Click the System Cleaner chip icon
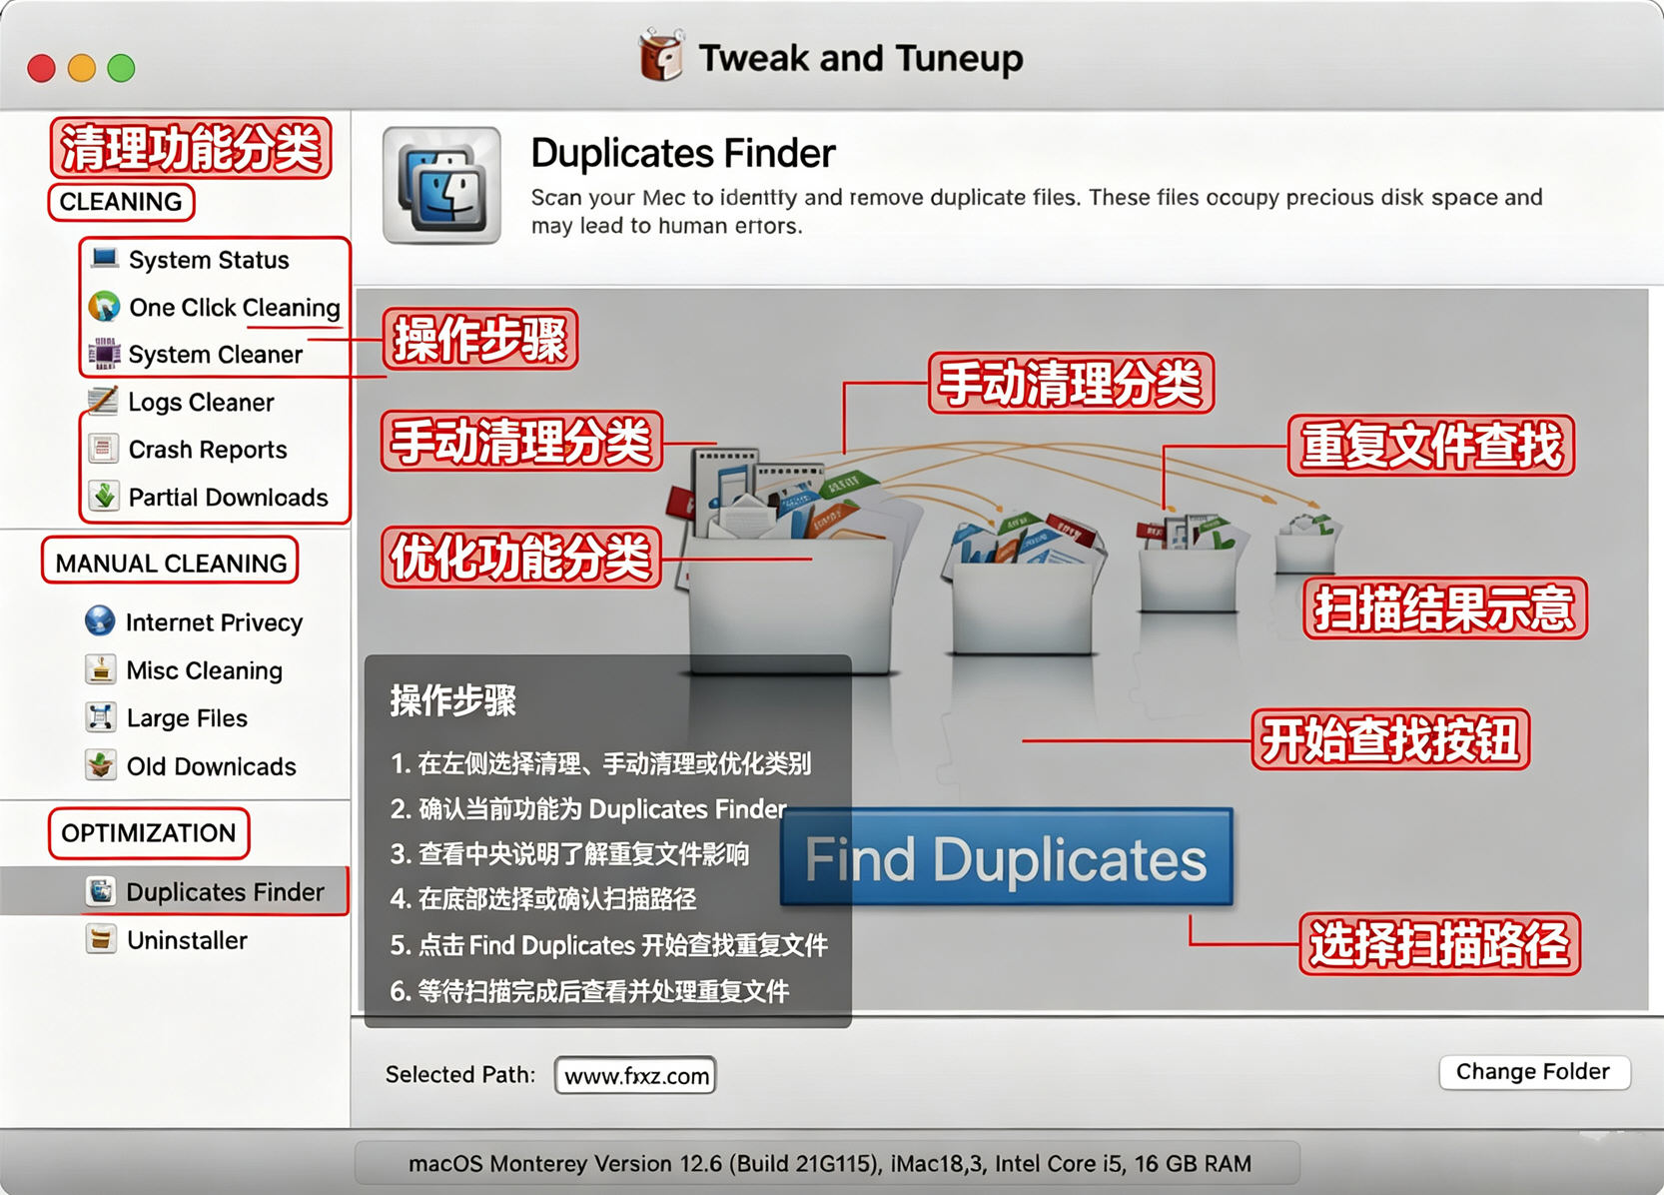 (104, 354)
